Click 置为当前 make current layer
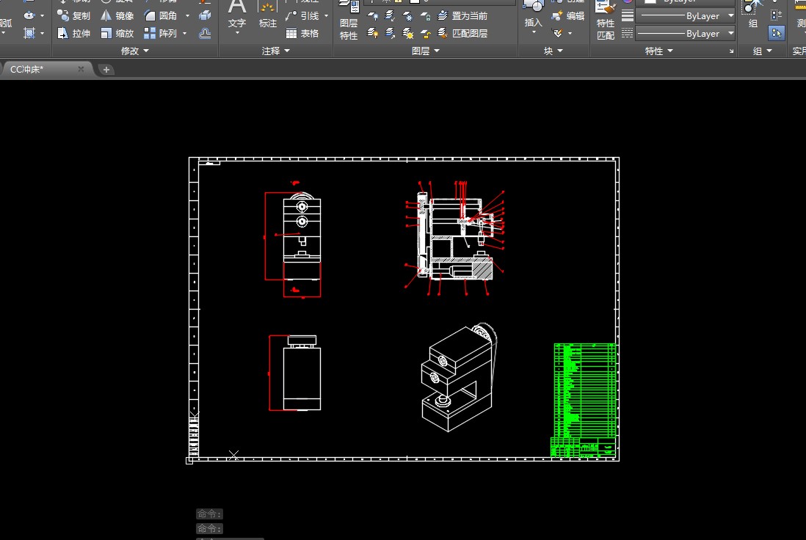The height and width of the screenshot is (540, 806). click(x=462, y=16)
